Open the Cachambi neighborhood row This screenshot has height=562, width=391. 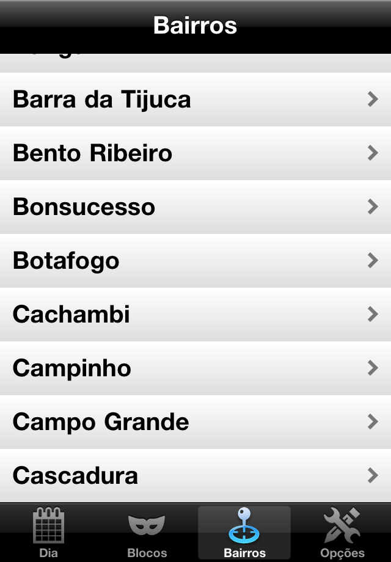click(195, 315)
